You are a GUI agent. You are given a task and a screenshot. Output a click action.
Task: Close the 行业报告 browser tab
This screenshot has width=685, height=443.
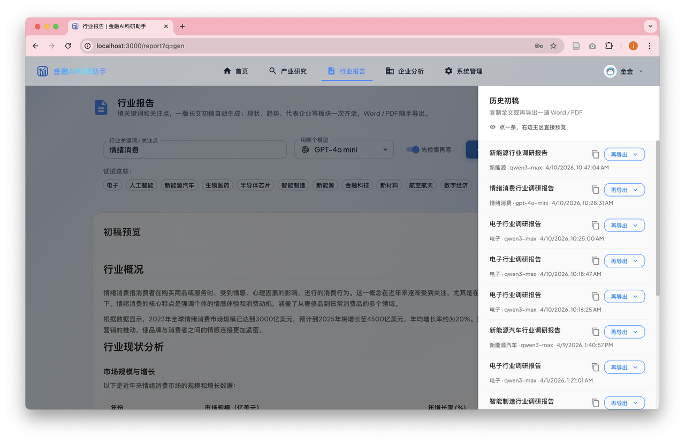[x=166, y=26]
